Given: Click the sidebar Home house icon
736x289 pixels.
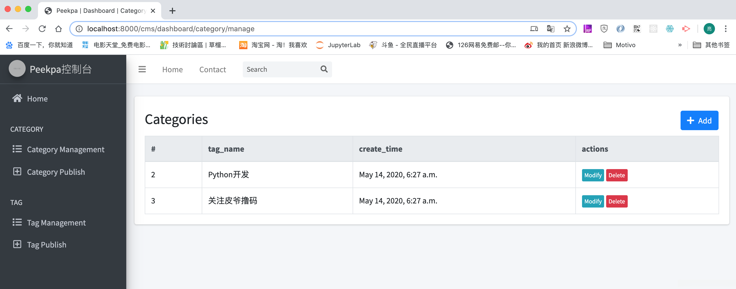Looking at the screenshot, I should click(x=17, y=98).
